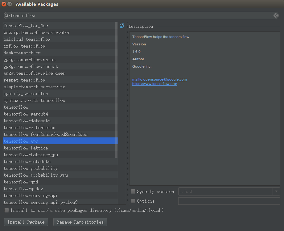284x231 pixels.
Task: Maximize the Available Packages window
Action: point(10,4)
